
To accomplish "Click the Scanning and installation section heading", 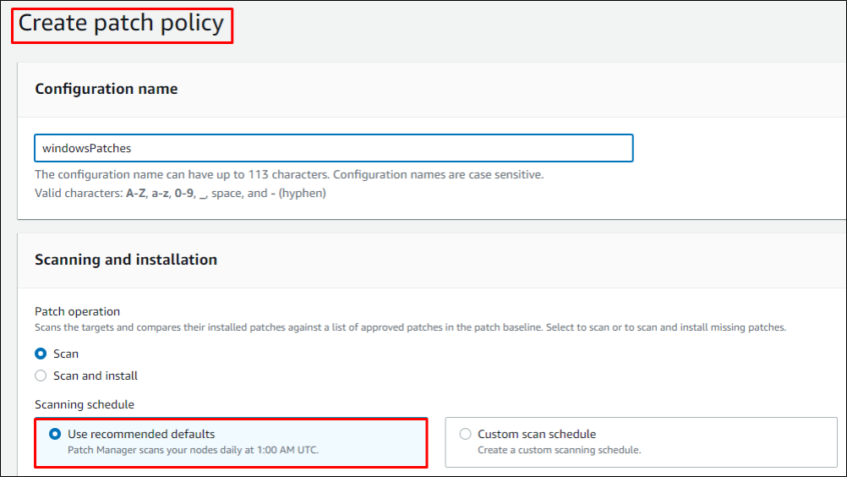I will coord(125,260).
